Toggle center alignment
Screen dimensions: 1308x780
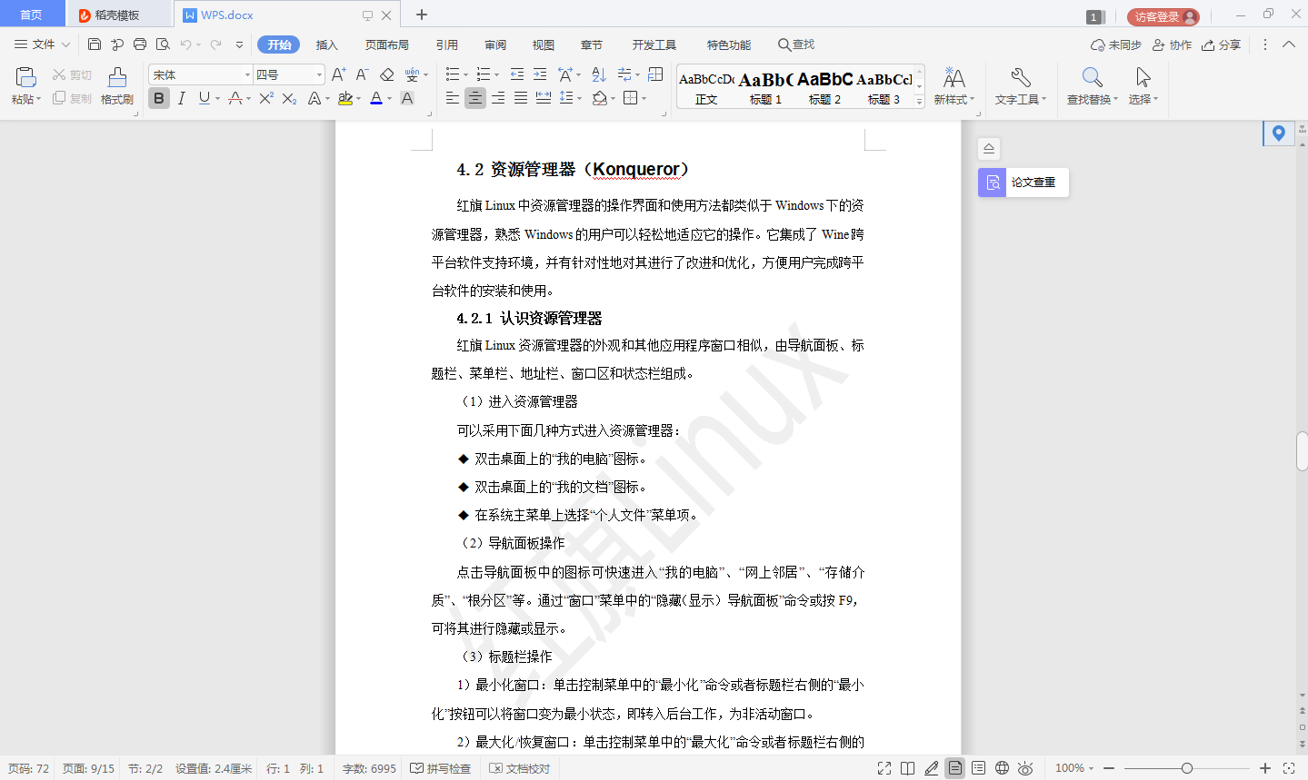point(475,98)
